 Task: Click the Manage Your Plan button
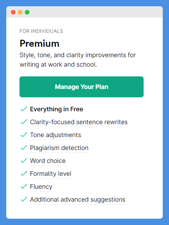tap(81, 87)
